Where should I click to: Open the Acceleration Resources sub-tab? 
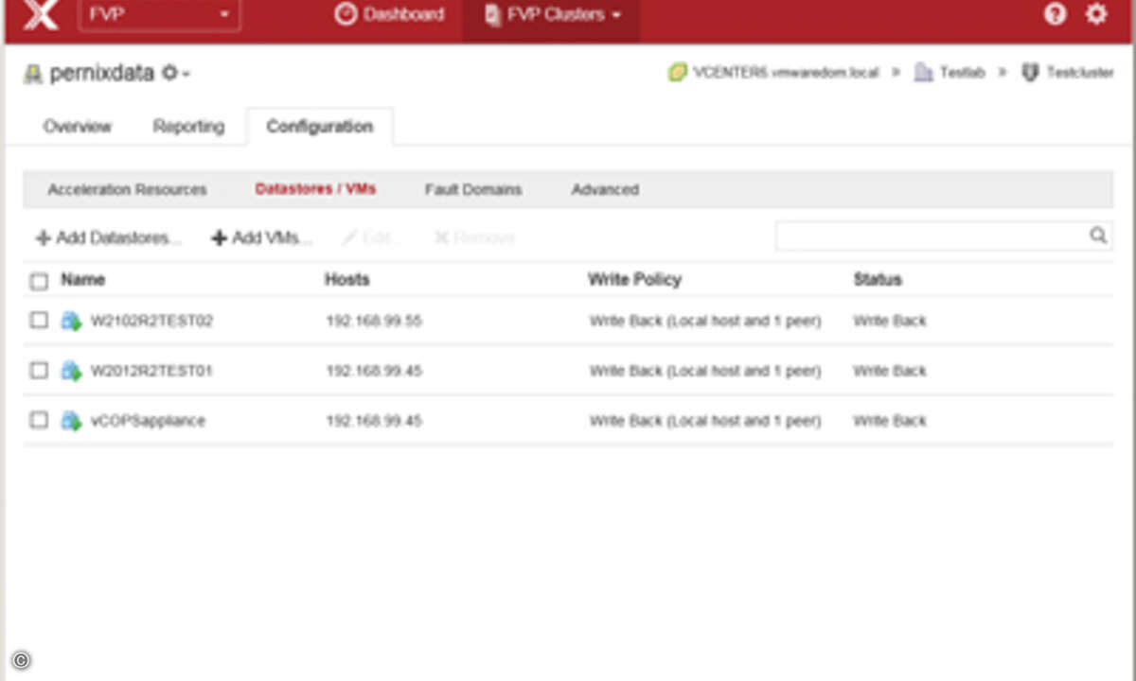pos(127,189)
